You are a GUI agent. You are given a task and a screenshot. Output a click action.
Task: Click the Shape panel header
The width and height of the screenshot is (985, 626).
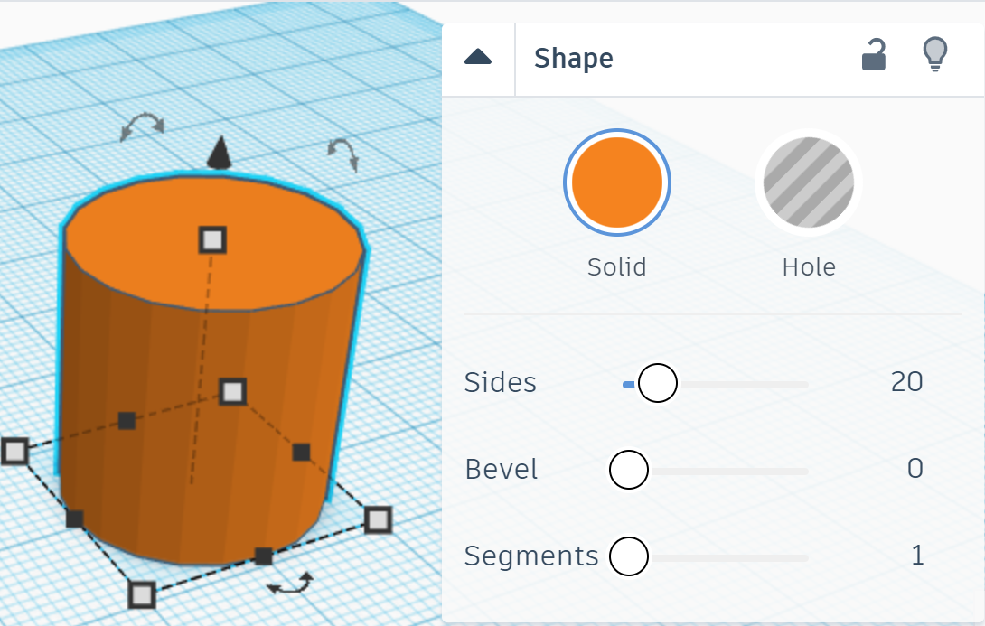(573, 58)
